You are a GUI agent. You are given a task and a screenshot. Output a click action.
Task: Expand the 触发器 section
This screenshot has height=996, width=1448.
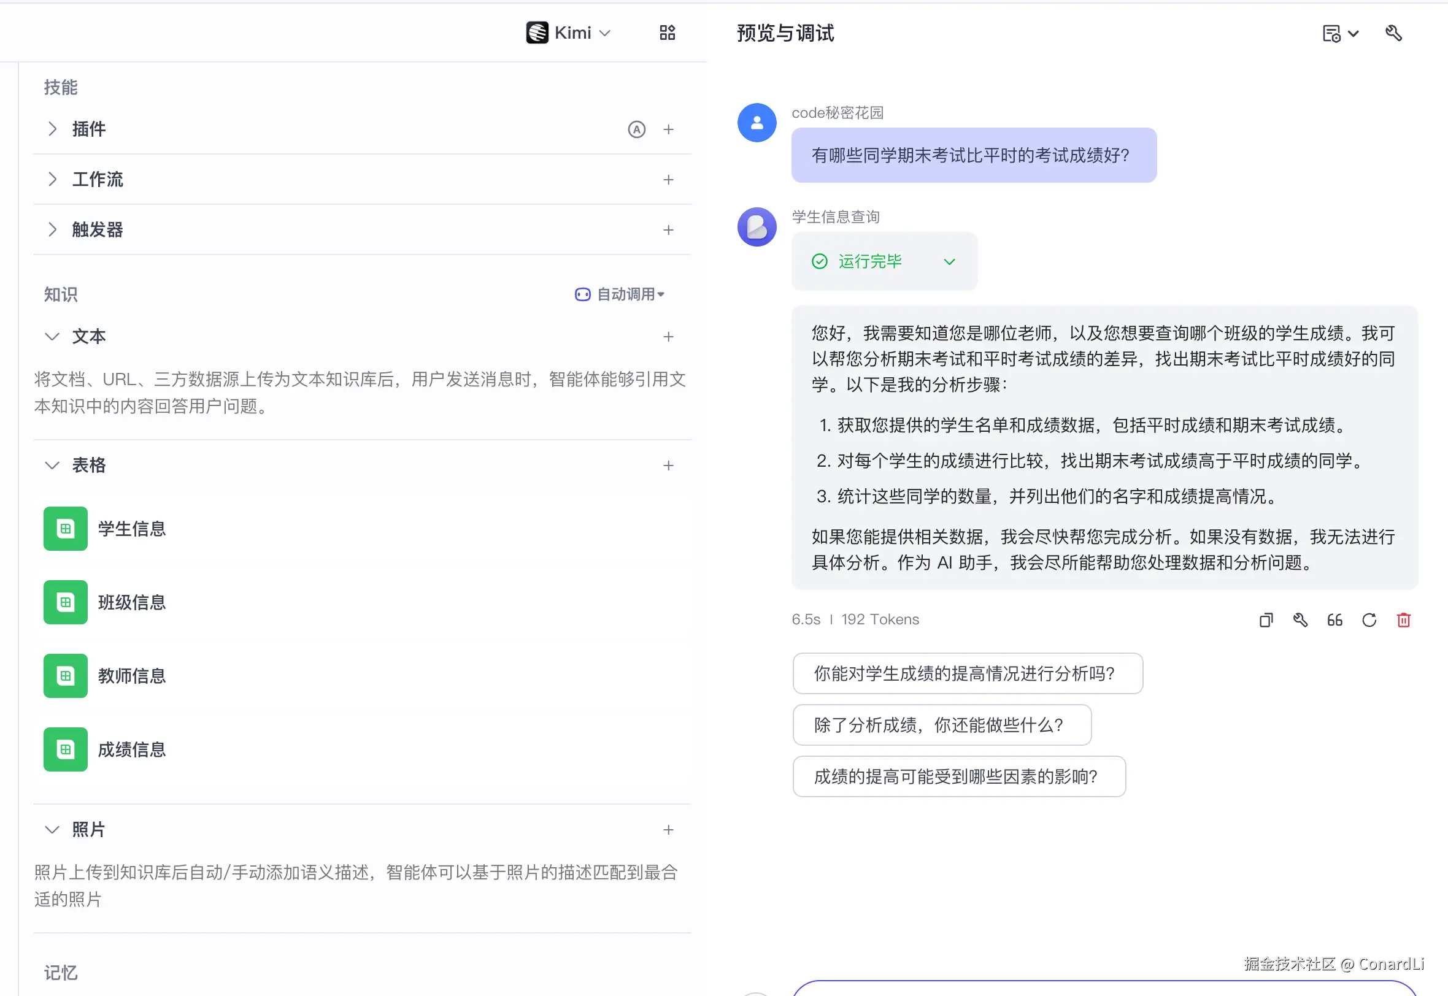pyautogui.click(x=52, y=229)
